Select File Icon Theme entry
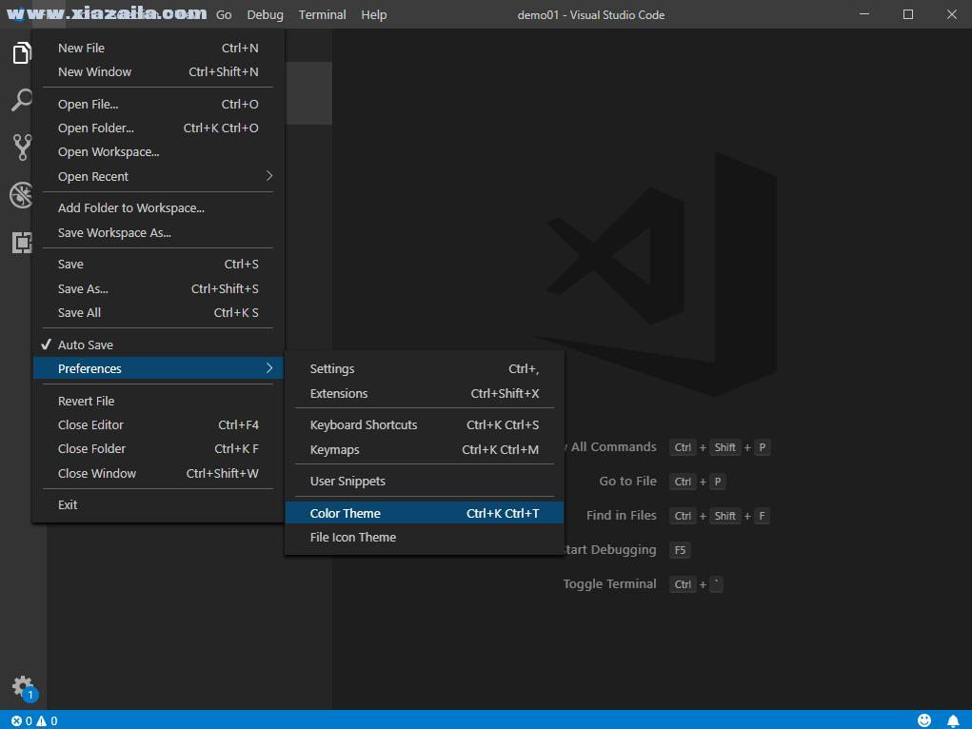The image size is (972, 729). (424, 538)
